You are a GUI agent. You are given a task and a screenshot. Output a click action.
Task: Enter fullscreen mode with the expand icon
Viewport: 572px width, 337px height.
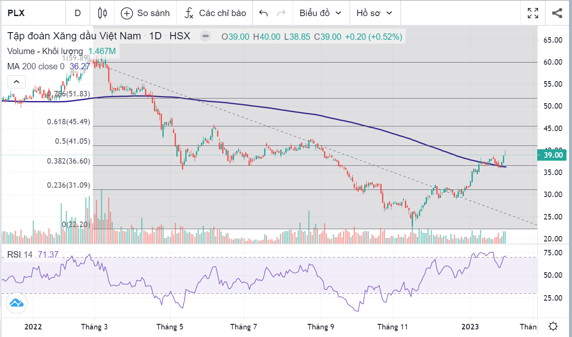click(x=533, y=13)
